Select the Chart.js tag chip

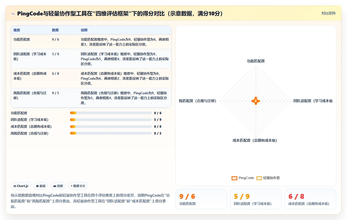tap(21, 186)
